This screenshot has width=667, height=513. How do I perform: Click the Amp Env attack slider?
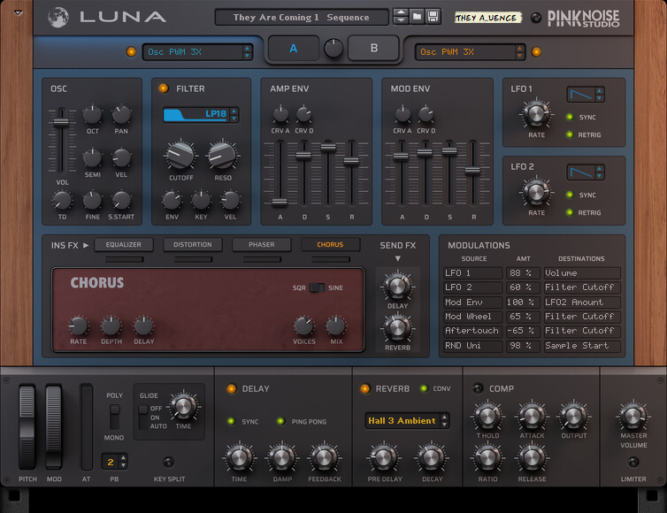click(x=280, y=202)
